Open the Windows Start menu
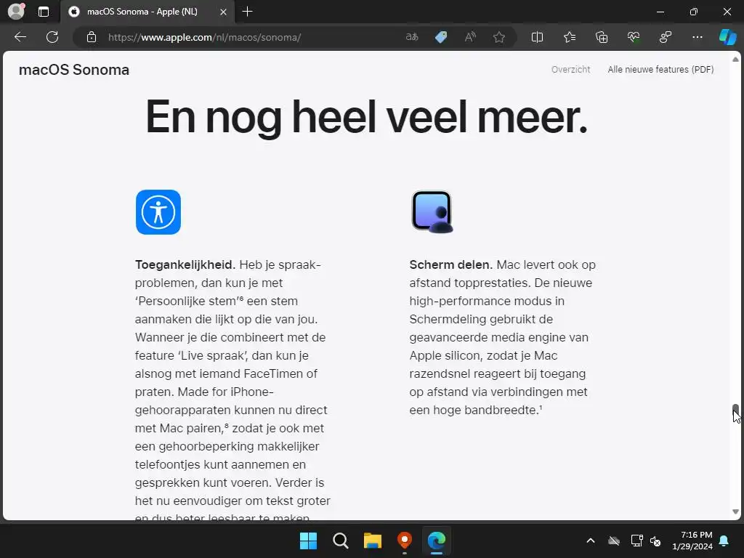The height and width of the screenshot is (558, 744). coord(308,541)
